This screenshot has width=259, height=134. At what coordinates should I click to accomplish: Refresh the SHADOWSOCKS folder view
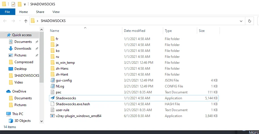tap(250, 21)
